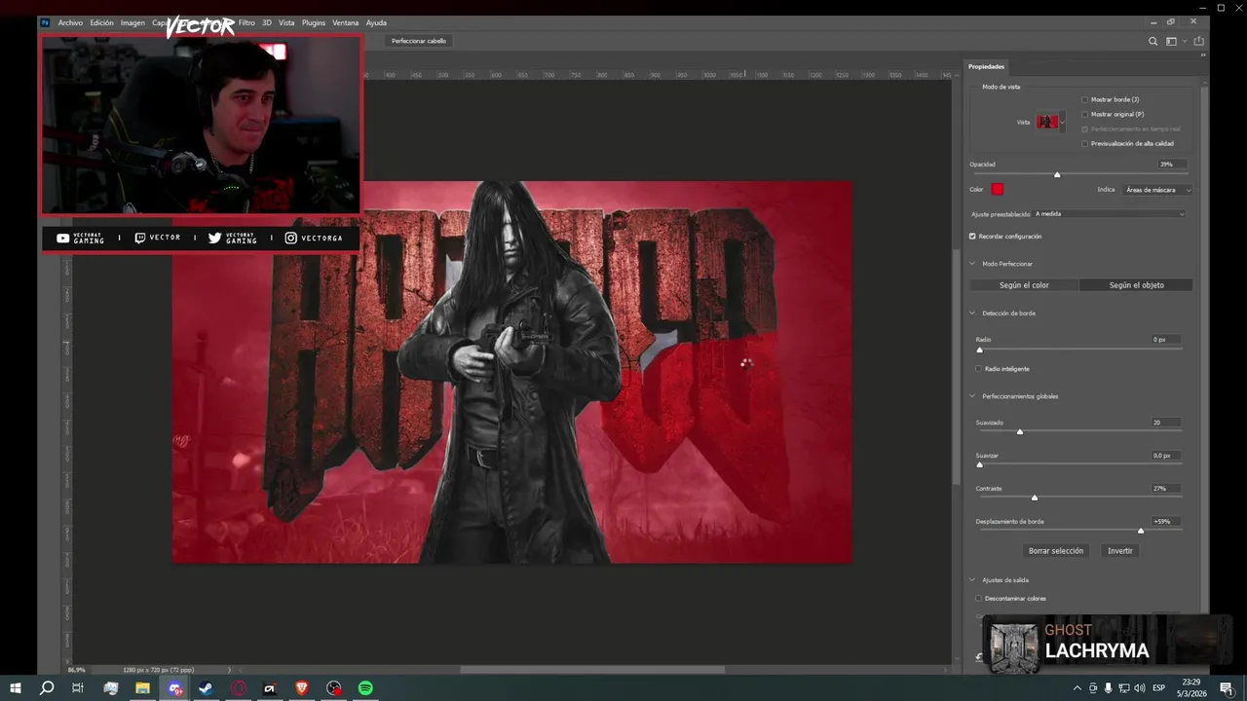Open the round dark icon before Spotify
Viewport: 1247px width, 701px height.
point(334,688)
